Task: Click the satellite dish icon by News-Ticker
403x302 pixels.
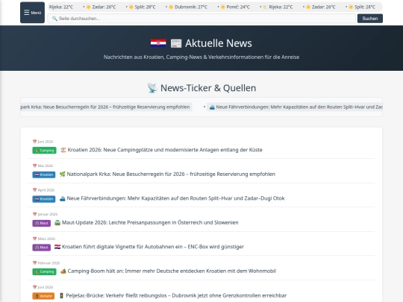Action: (152, 88)
